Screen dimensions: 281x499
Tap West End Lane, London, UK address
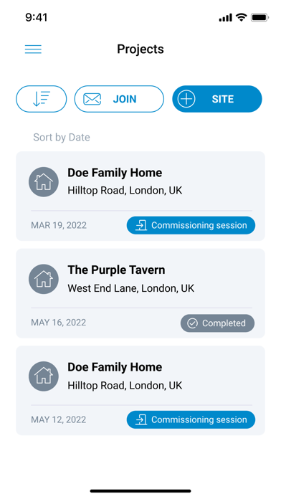click(130, 288)
